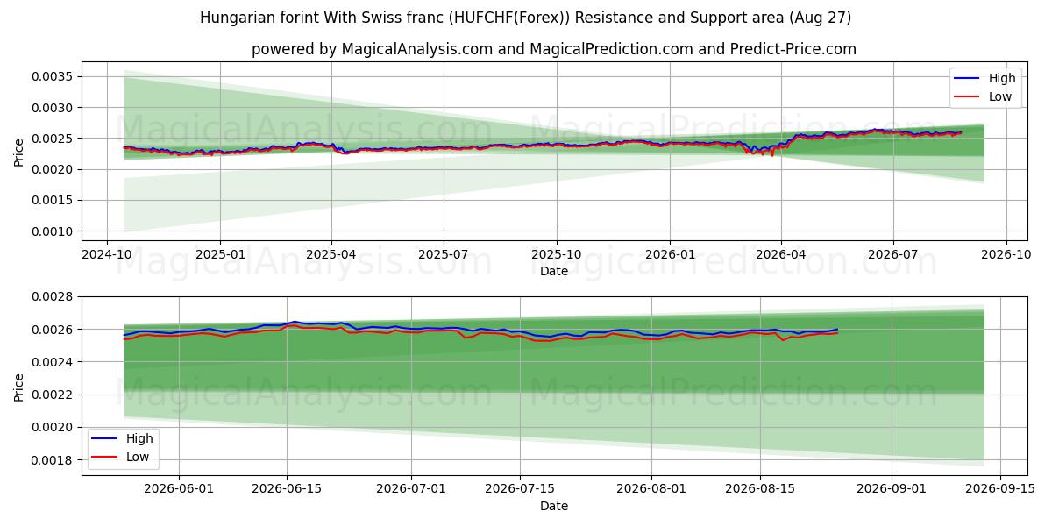The height and width of the screenshot is (526, 1052).
Task: Click the bottom chart x-axis label 2026-06-01
Action: (x=178, y=489)
